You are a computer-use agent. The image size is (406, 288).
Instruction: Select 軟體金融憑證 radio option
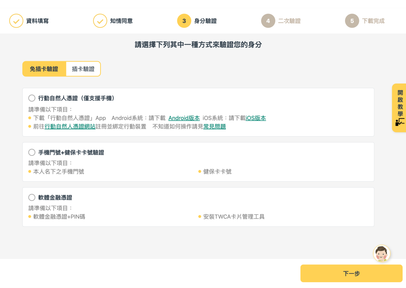[32, 197]
